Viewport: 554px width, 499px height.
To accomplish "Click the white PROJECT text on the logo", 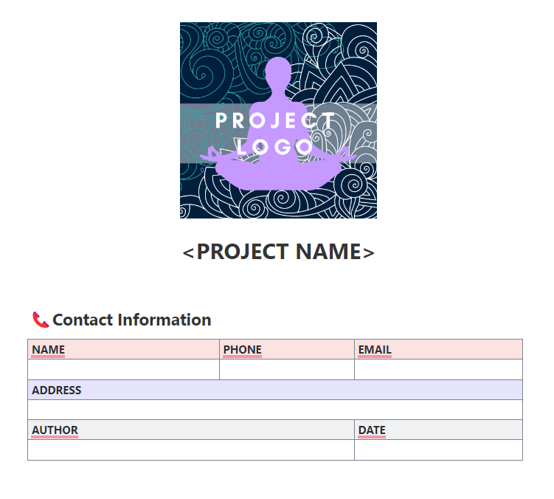I will pos(274,121).
